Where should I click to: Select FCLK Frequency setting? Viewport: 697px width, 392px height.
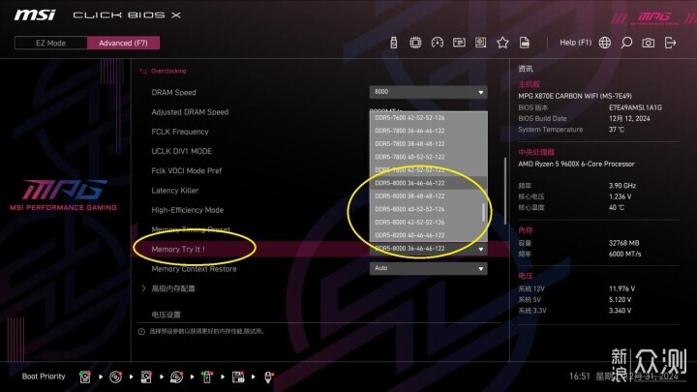pos(180,132)
